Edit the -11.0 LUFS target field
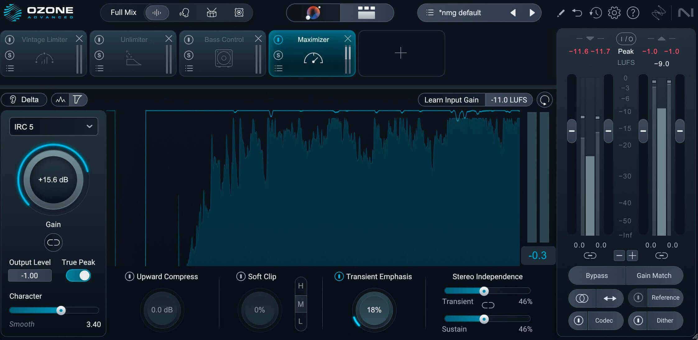This screenshot has height=340, width=698. point(509,100)
